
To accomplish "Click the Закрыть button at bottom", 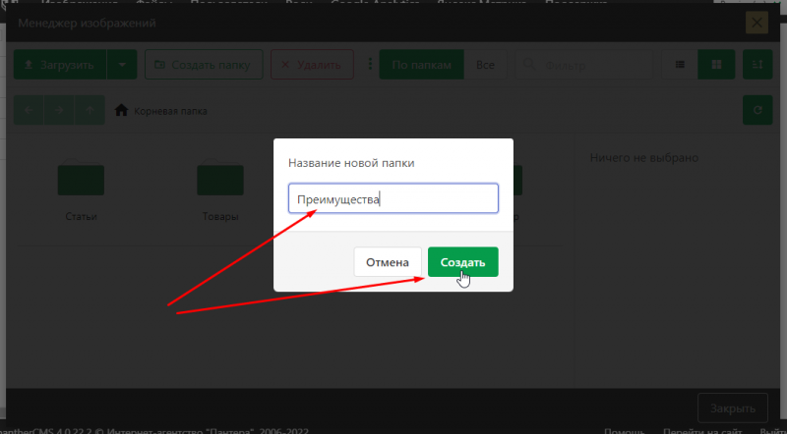I will (x=732, y=407).
